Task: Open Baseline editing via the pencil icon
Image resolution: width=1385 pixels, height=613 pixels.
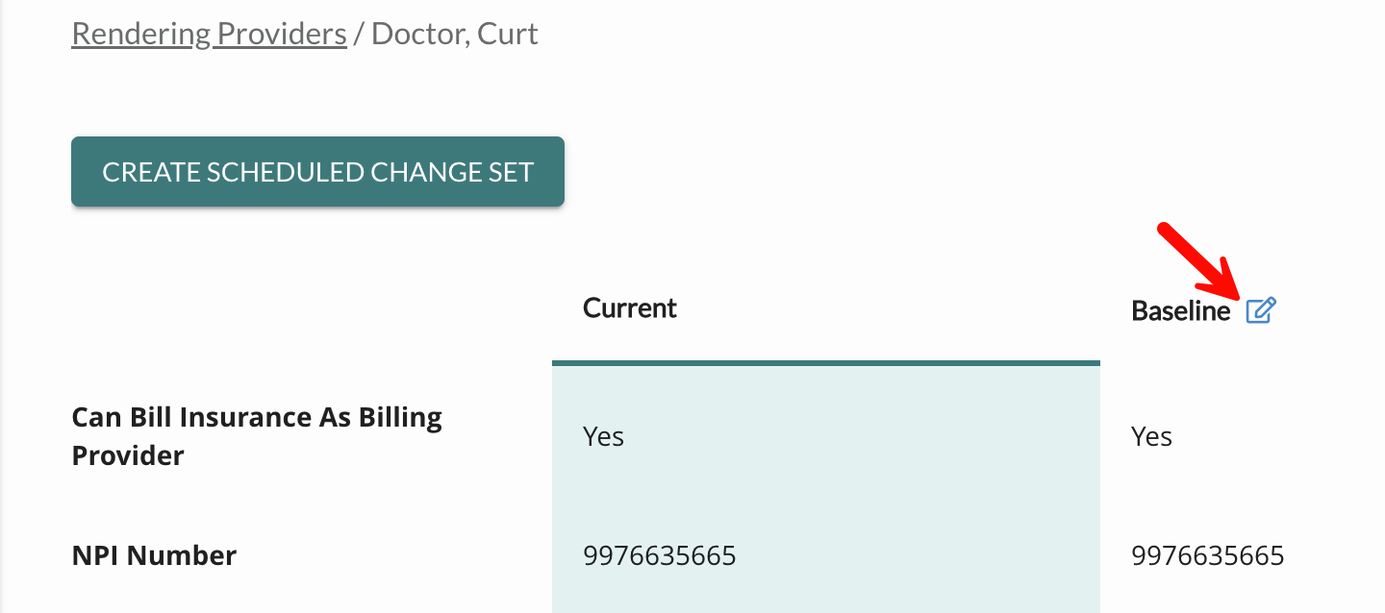Action: pos(1263,309)
